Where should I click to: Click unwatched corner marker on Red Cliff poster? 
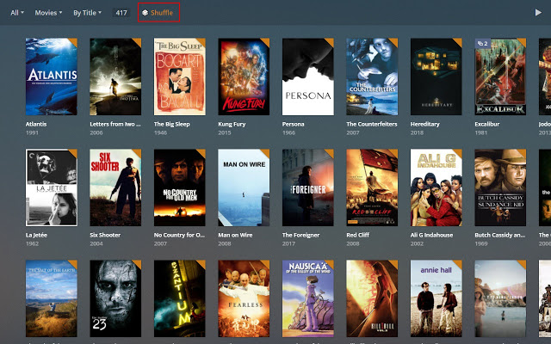(394, 152)
